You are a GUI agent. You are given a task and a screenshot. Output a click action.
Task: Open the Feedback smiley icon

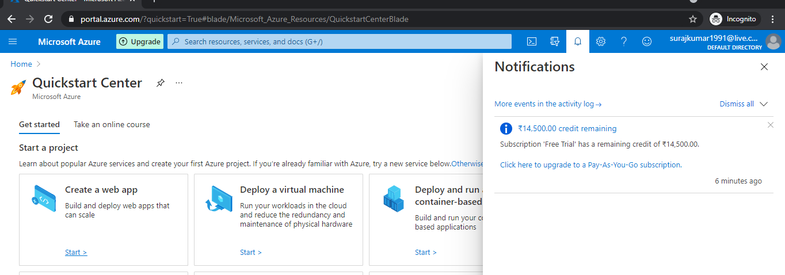647,41
